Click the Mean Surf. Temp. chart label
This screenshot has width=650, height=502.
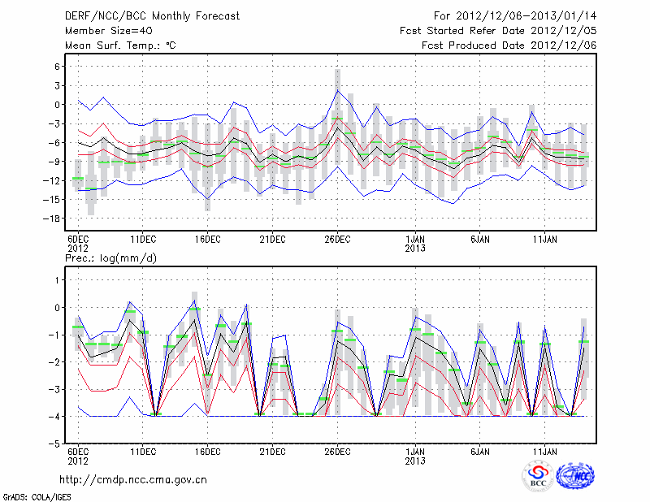point(120,45)
